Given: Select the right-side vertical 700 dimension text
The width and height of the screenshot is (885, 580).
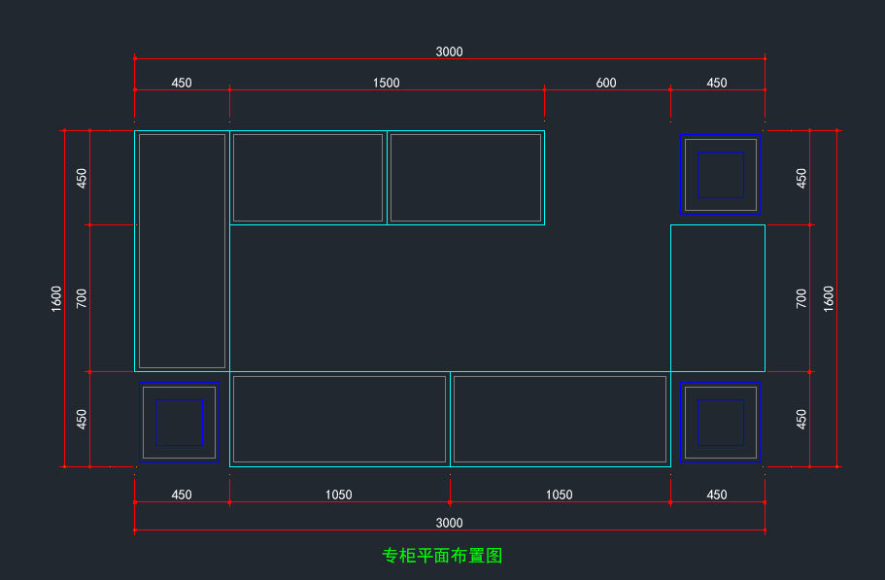Looking at the screenshot, I should [x=801, y=298].
